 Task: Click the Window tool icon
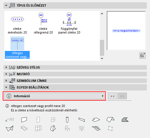[53, 120]
